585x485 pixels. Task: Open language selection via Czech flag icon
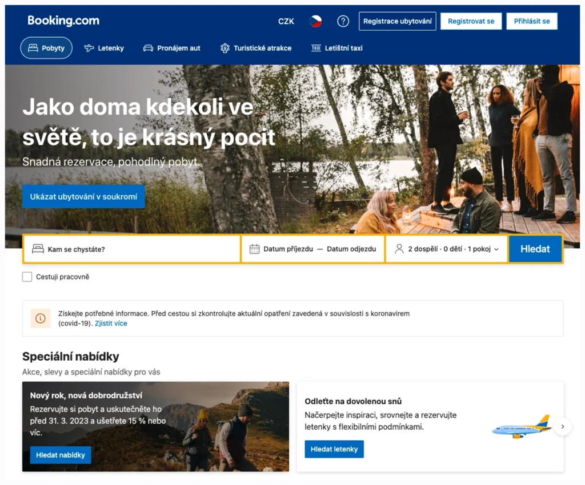[x=315, y=21]
